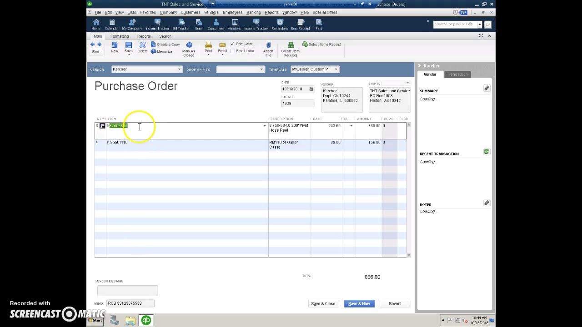
Task: Click the description RM110 (4 Gallon Case)
Action: 284,145
